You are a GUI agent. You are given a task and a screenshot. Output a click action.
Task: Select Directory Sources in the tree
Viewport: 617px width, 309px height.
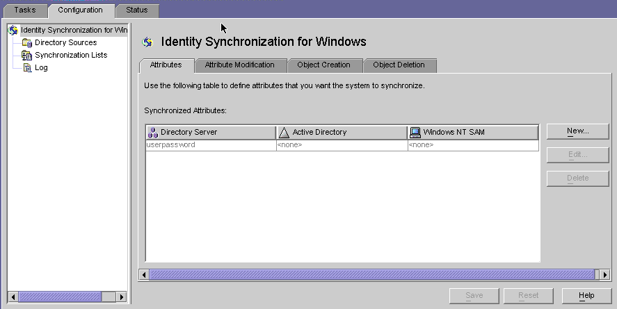tap(65, 42)
